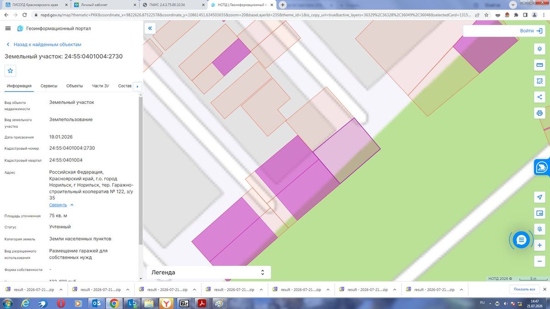Open the map layers tool

(x=539, y=49)
